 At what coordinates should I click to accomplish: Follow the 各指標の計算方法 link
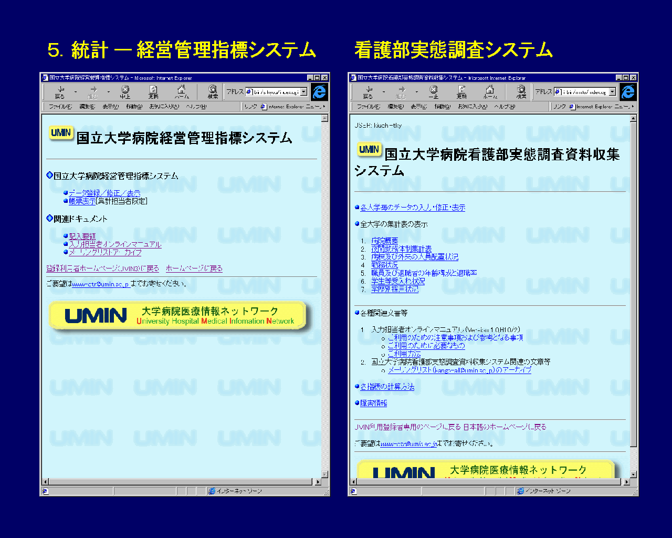click(x=387, y=387)
